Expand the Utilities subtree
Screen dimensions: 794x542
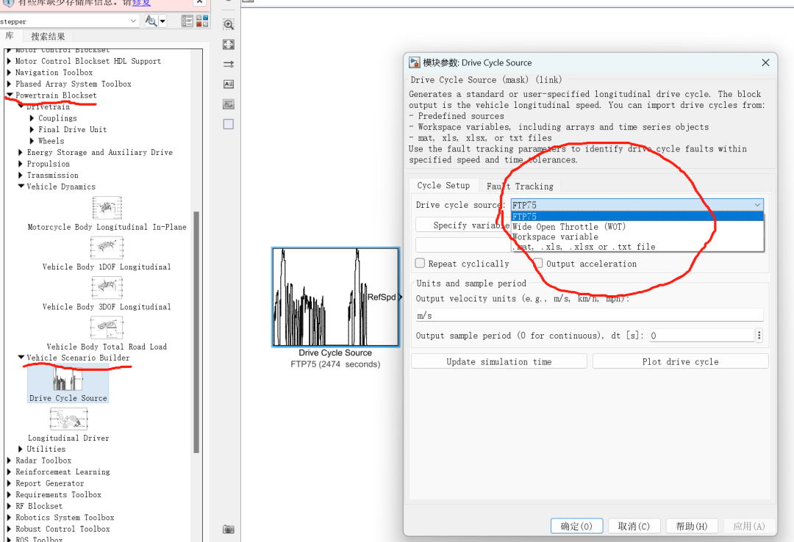click(21, 449)
